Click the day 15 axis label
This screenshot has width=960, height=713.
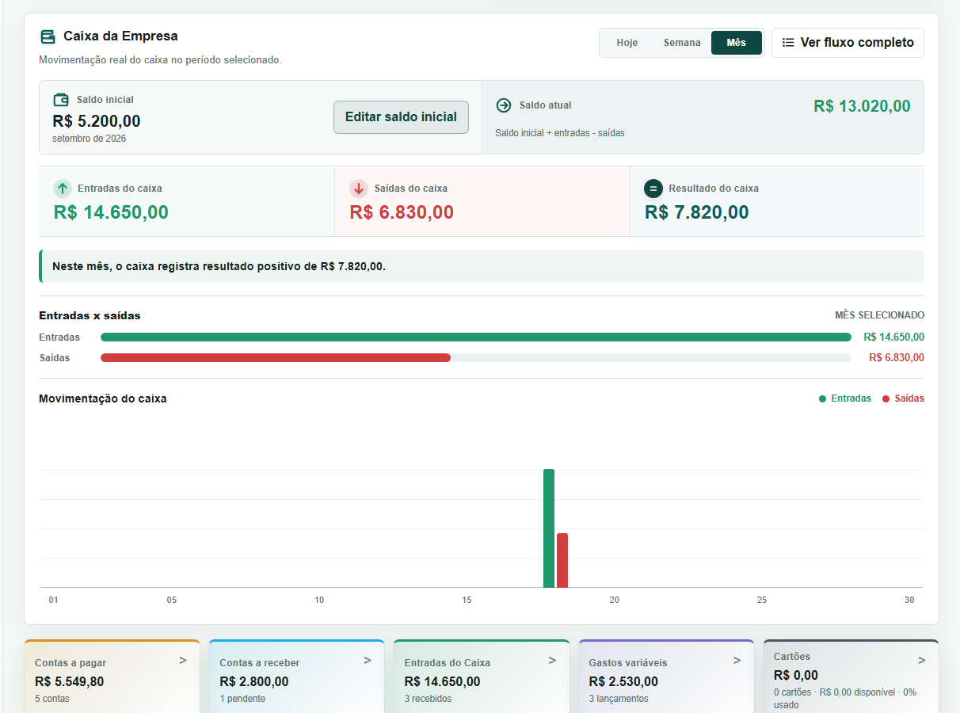pyautogui.click(x=467, y=600)
